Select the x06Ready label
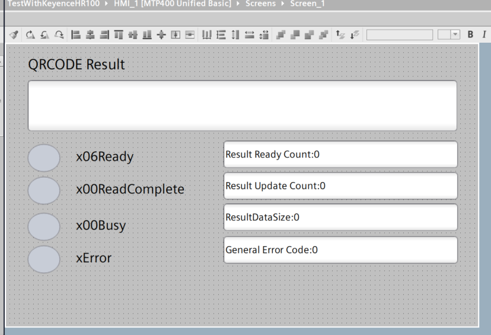 [x=105, y=157]
